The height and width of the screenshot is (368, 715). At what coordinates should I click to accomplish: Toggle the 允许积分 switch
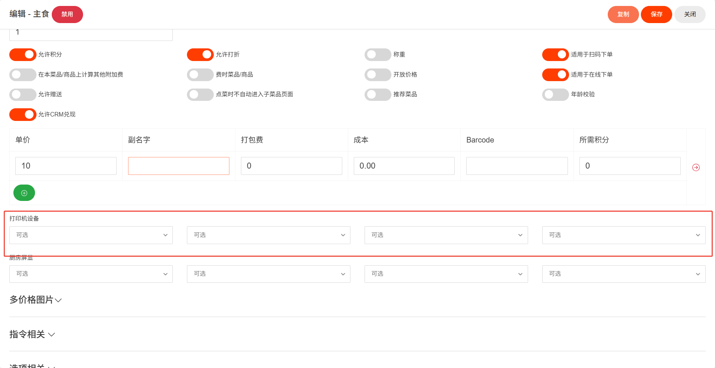(23, 55)
